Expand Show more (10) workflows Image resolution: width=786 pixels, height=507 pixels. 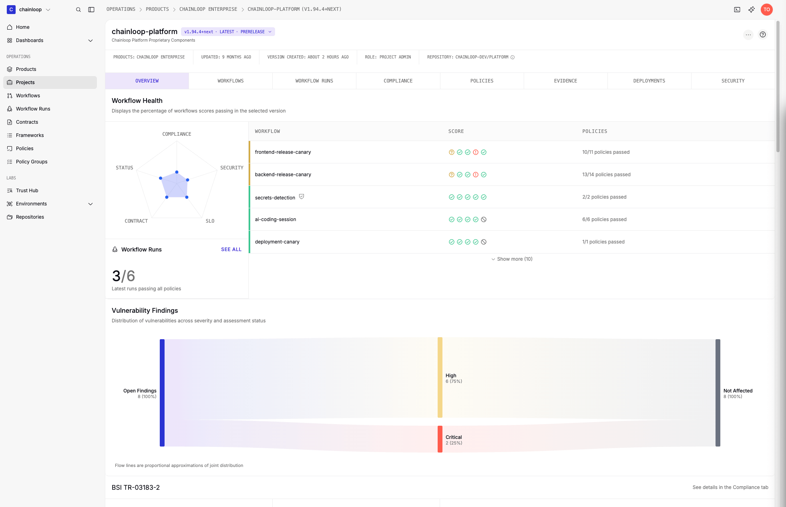coord(512,259)
